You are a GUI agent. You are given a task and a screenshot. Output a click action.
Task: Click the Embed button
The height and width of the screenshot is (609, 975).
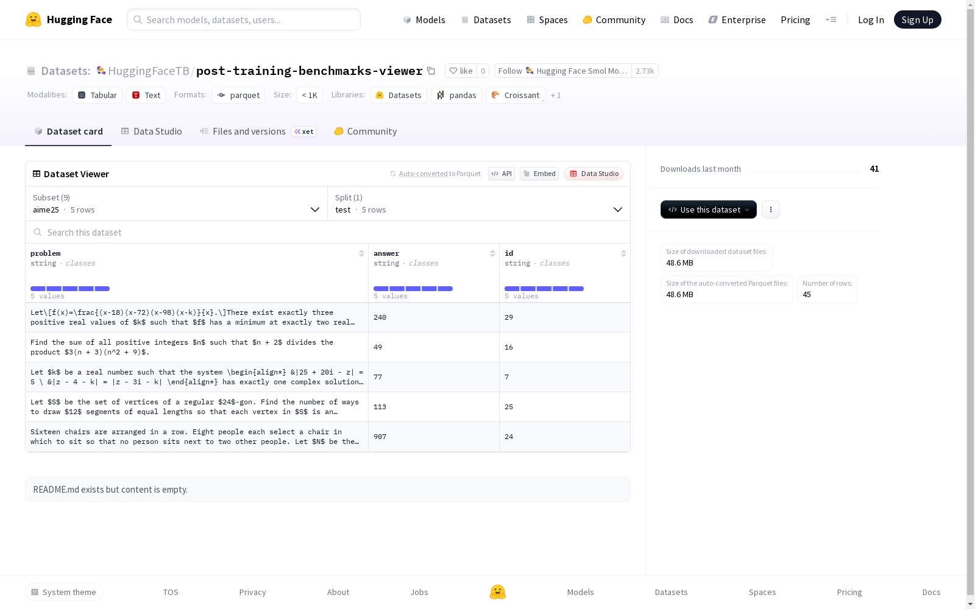tap(539, 174)
